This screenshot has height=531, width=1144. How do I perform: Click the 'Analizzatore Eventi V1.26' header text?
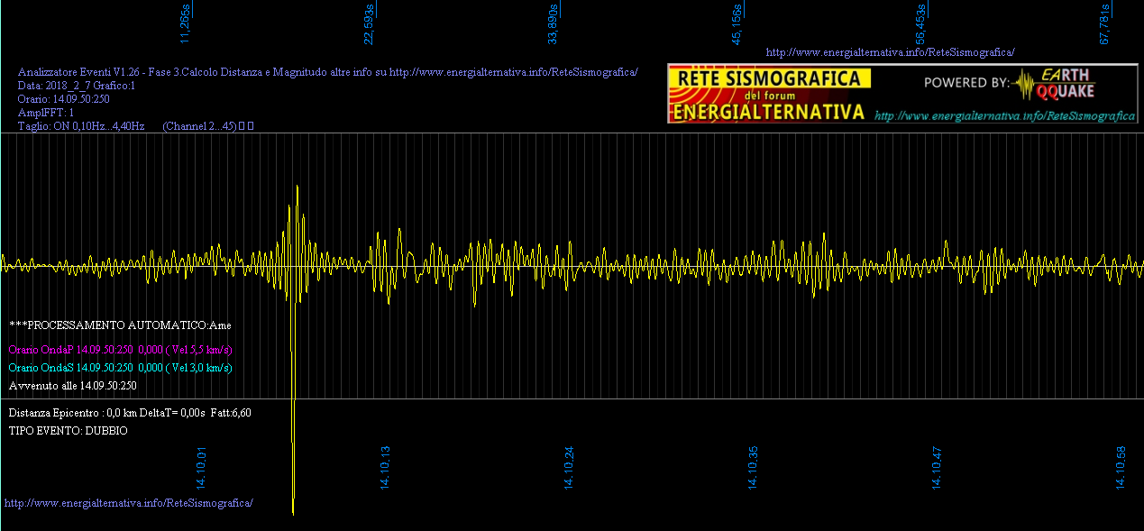coord(328,71)
